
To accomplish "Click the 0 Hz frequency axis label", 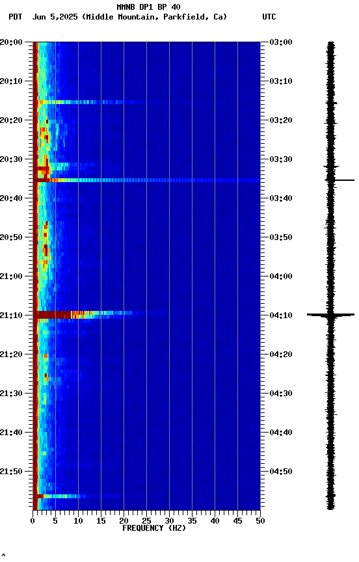I will tap(33, 521).
